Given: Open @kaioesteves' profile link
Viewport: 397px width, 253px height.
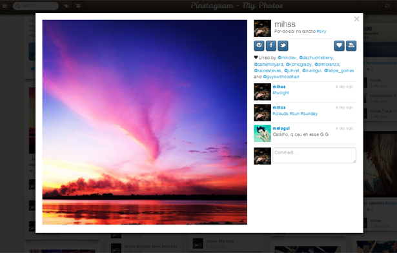Looking at the screenshot, I should 267,70.
